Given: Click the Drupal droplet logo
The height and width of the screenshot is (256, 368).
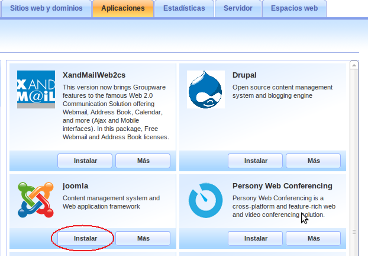Looking at the screenshot, I should 205,89.
